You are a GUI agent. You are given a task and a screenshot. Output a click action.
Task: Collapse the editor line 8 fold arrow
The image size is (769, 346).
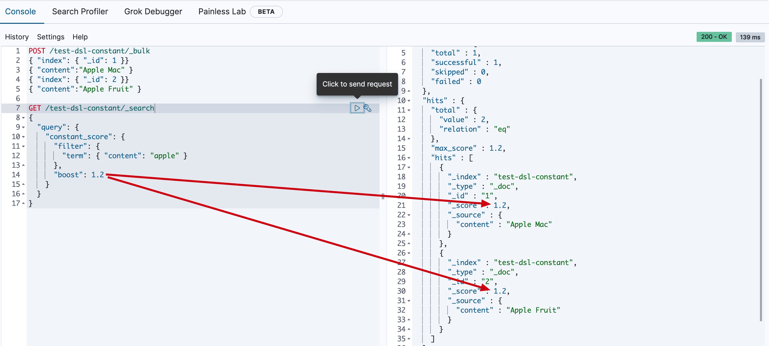(23, 118)
